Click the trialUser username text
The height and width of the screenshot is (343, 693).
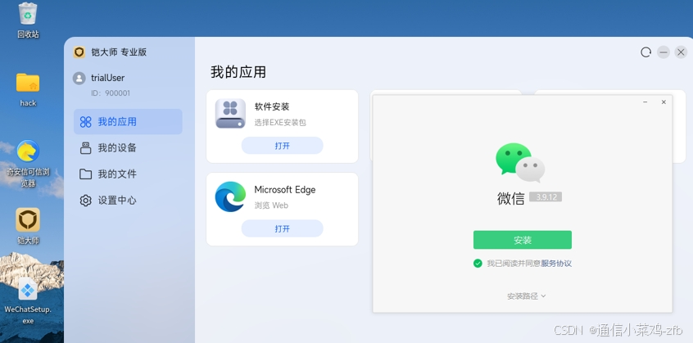point(107,78)
